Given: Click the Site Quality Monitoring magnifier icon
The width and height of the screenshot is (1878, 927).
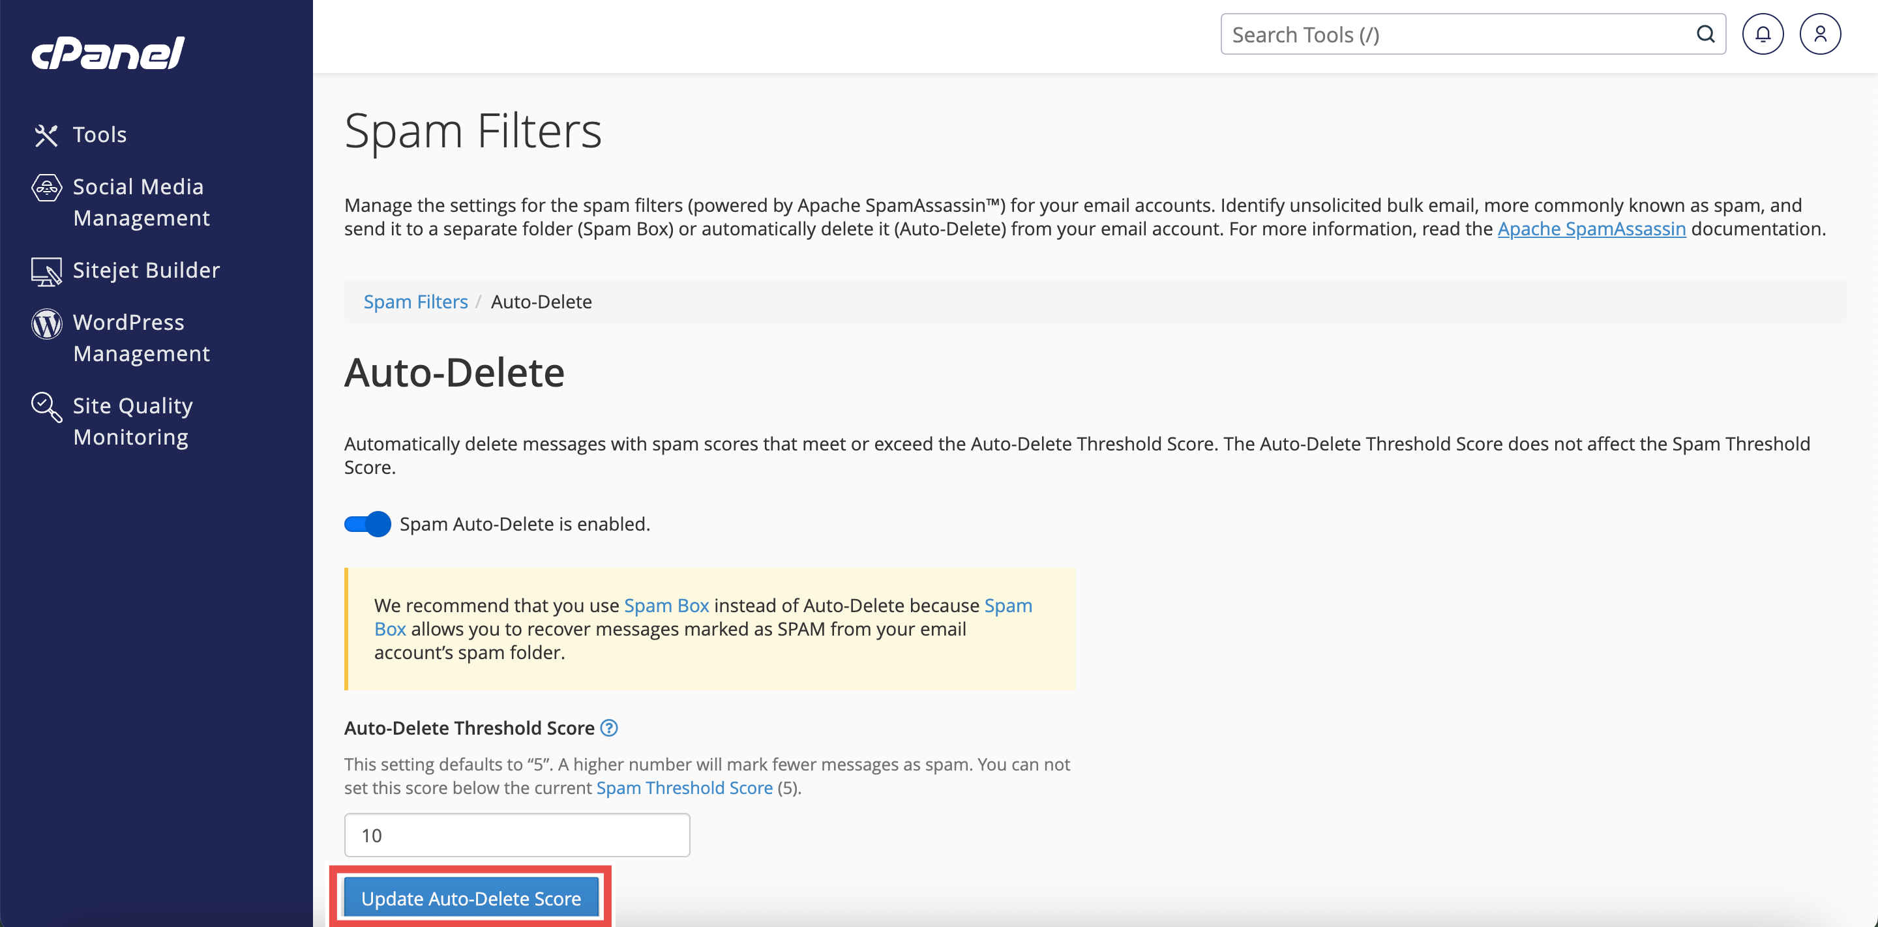Looking at the screenshot, I should tap(46, 407).
